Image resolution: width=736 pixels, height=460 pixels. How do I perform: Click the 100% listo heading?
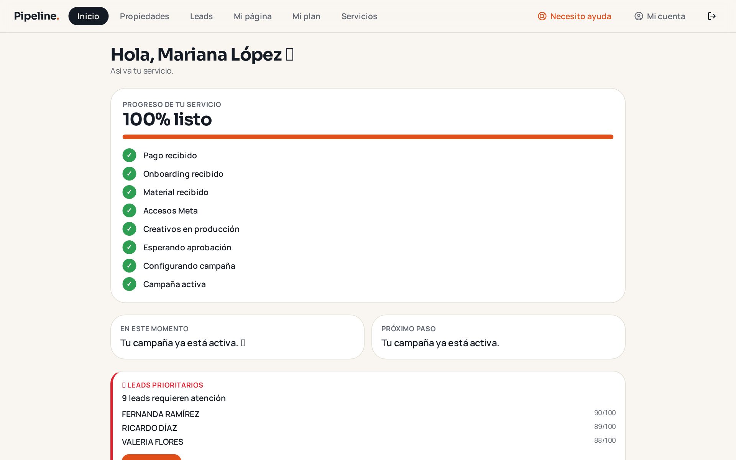[167, 119]
